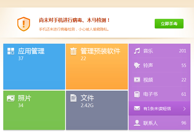Image resolution: width=194 pixels, height=140 pixels.
Task: Open the 文件 tile title
Action: tap(87, 98)
